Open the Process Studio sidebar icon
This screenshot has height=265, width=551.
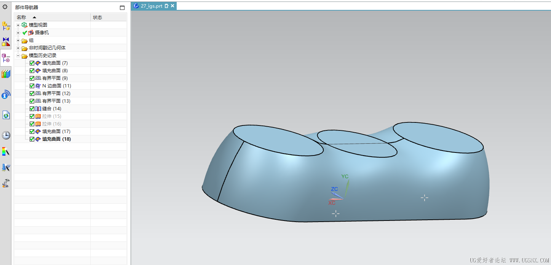click(6, 167)
